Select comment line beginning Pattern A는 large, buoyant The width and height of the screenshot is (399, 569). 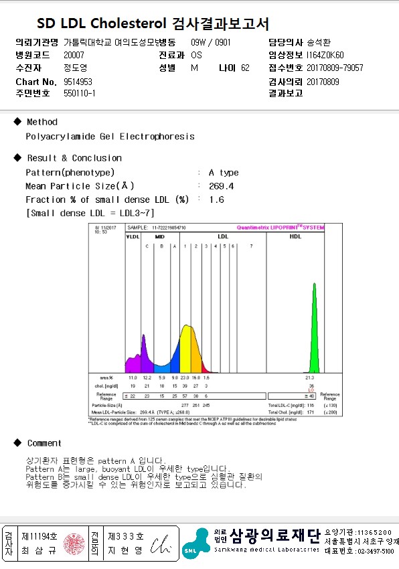point(128,469)
